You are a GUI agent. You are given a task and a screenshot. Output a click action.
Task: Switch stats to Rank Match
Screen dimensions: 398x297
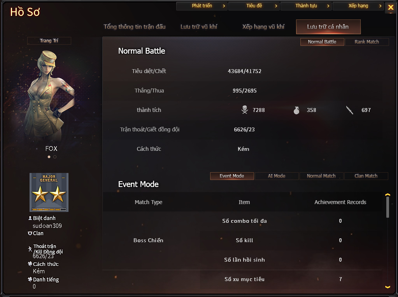point(367,42)
